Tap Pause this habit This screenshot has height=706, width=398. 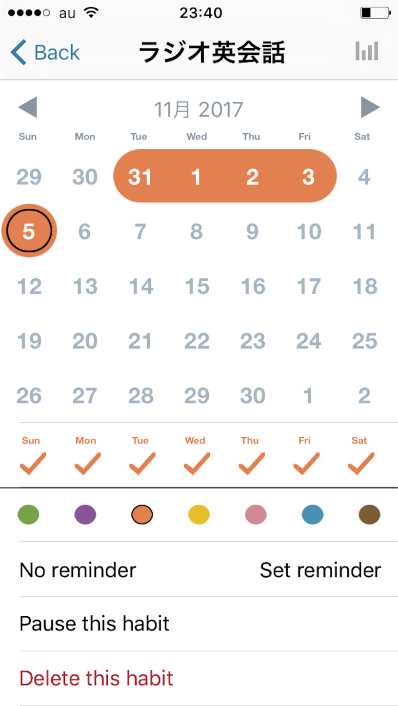point(95,624)
